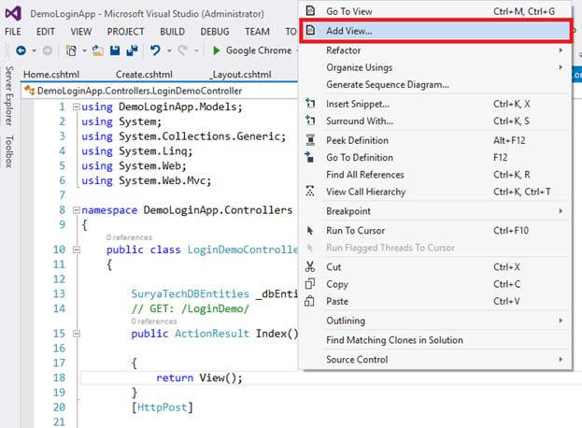This screenshot has width=582, height=428.
Task: Open the Navigate Backward dropdown arrow
Action: (x=35, y=50)
